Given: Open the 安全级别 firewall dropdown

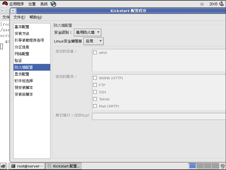Looking at the screenshot, I should [87, 32].
